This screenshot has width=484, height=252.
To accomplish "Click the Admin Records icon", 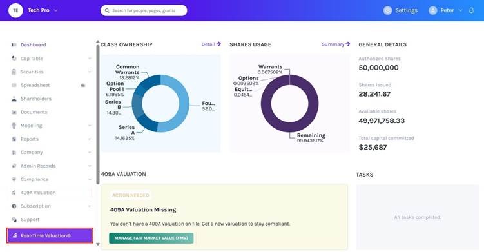I will (x=14, y=166).
